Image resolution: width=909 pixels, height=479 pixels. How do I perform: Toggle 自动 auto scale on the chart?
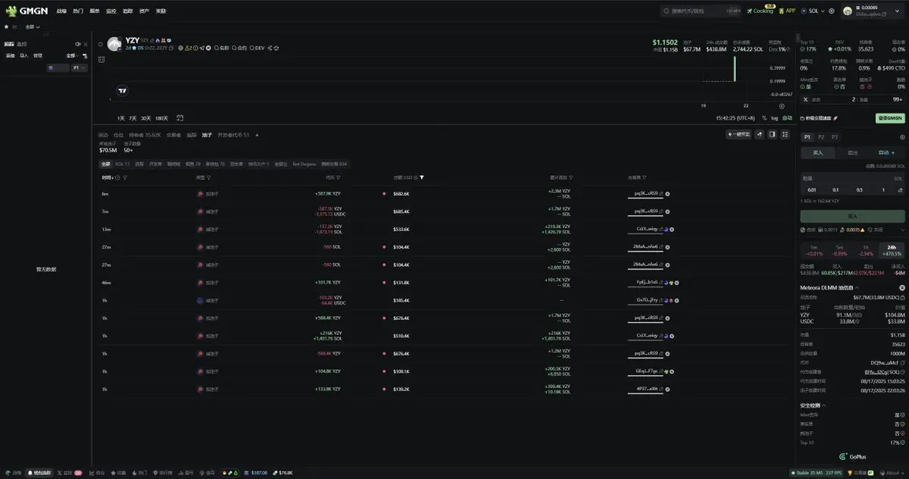click(x=787, y=117)
